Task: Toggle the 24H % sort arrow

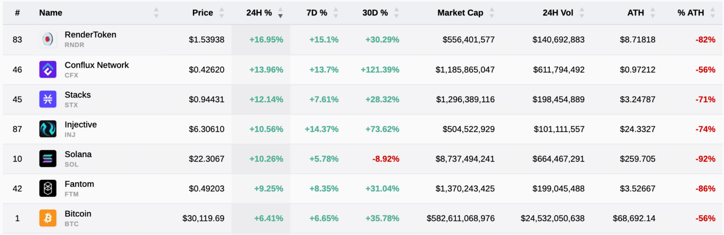Action: 280,13
